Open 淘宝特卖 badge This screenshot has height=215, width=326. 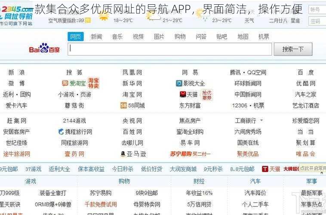(x=94, y=83)
